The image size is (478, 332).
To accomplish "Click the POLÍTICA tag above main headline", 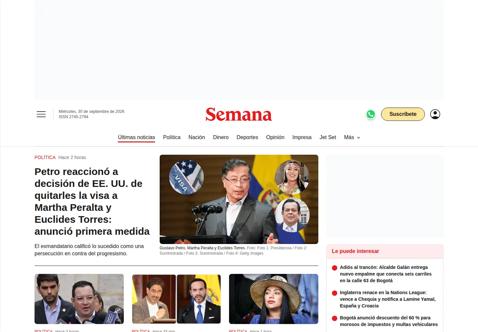I will 45,157.
